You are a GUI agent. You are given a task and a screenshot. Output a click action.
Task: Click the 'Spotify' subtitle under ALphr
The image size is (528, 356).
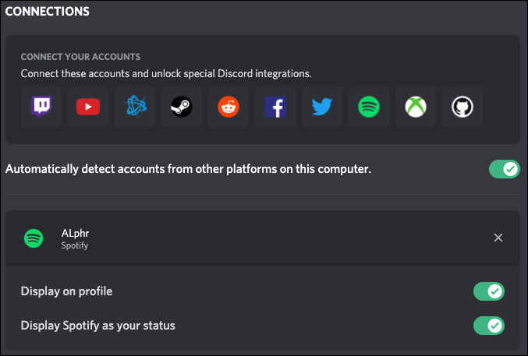(x=75, y=245)
